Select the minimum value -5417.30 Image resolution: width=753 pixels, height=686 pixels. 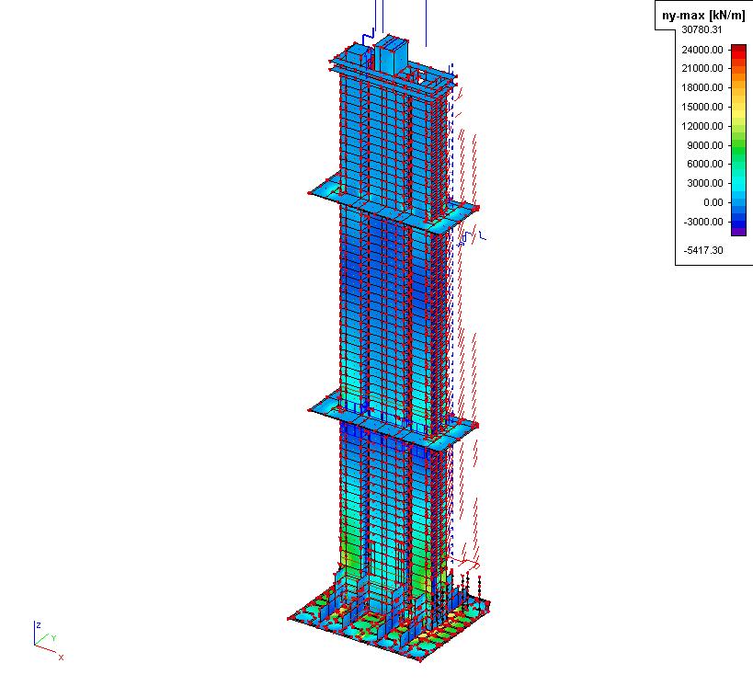pos(703,250)
